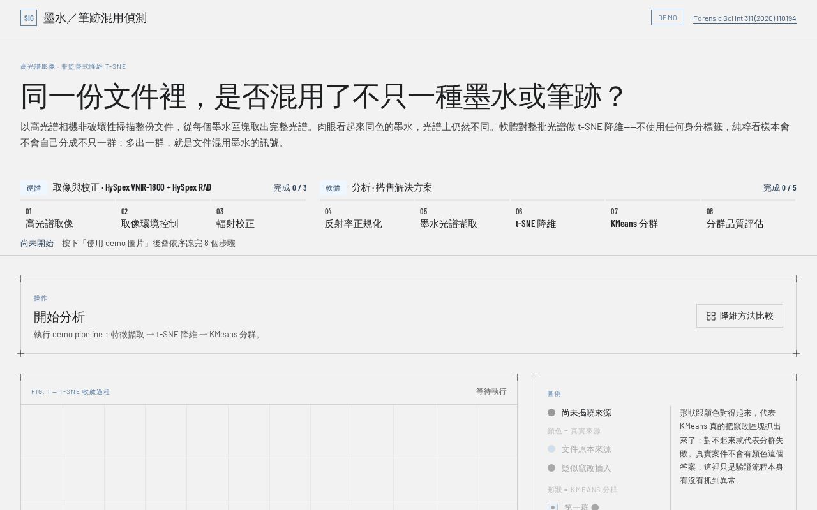Click the 墨水／筆跡混用偵測 app title
This screenshot has width=817, height=510.
click(95, 18)
